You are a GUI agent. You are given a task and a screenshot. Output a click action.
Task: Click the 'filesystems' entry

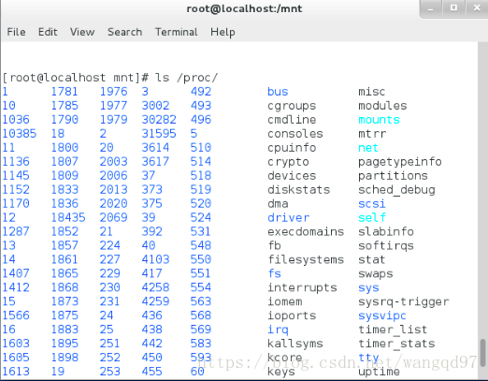(306, 259)
